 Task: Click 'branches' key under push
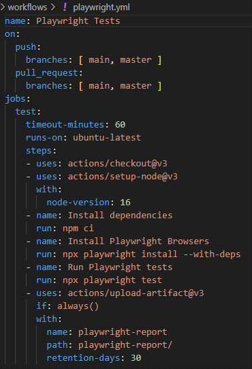47,60
